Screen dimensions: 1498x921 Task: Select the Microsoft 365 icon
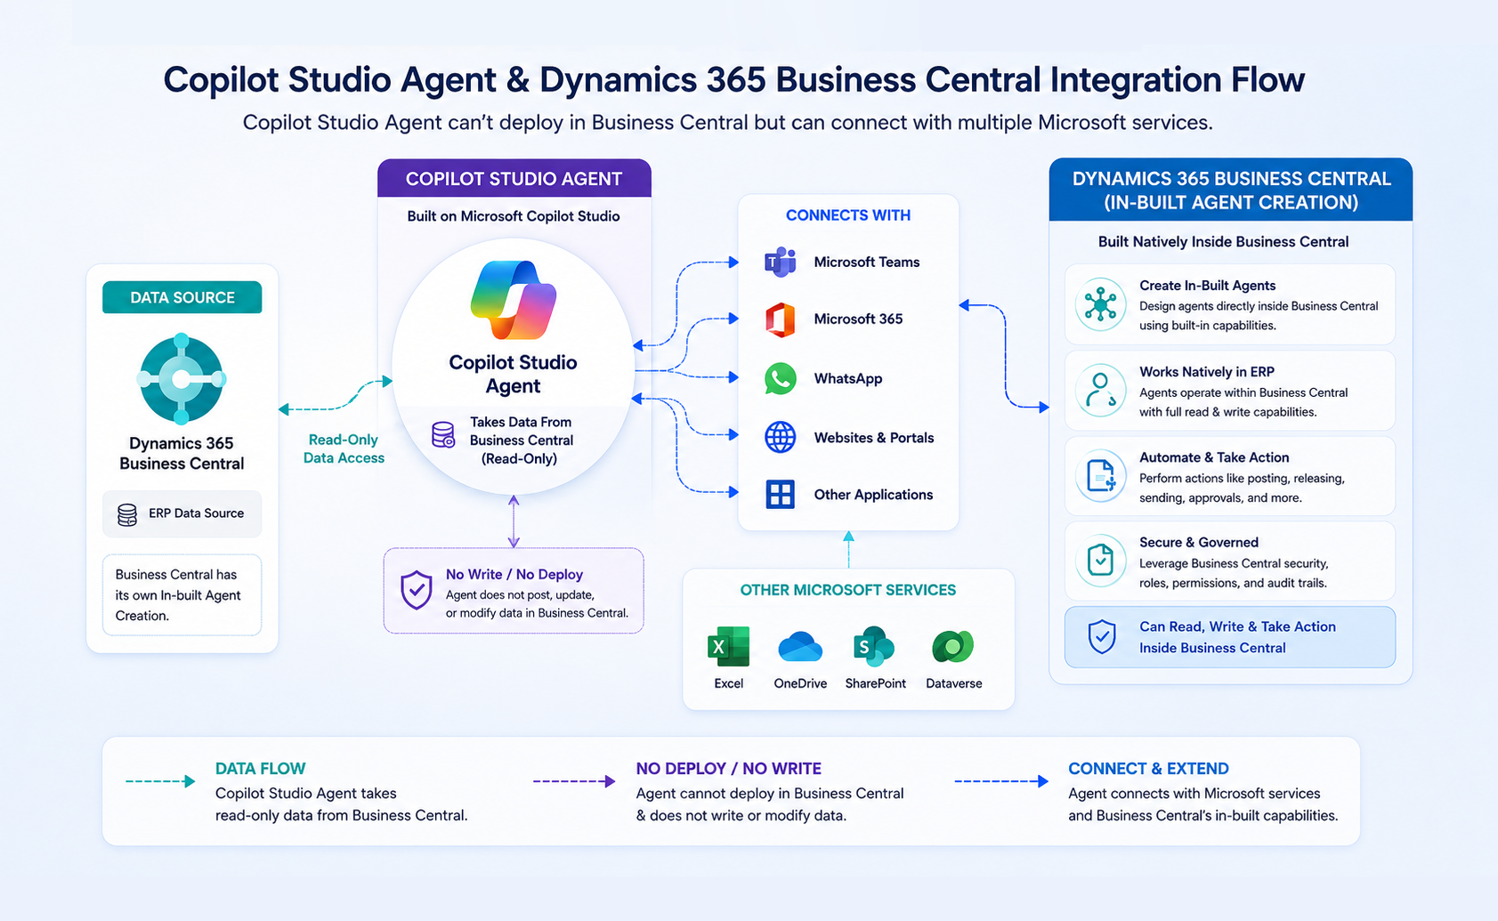pos(781,319)
